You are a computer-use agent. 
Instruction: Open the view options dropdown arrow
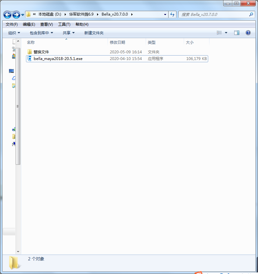tap(226, 33)
